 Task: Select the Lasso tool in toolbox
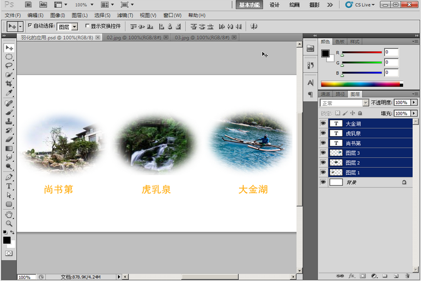9,65
